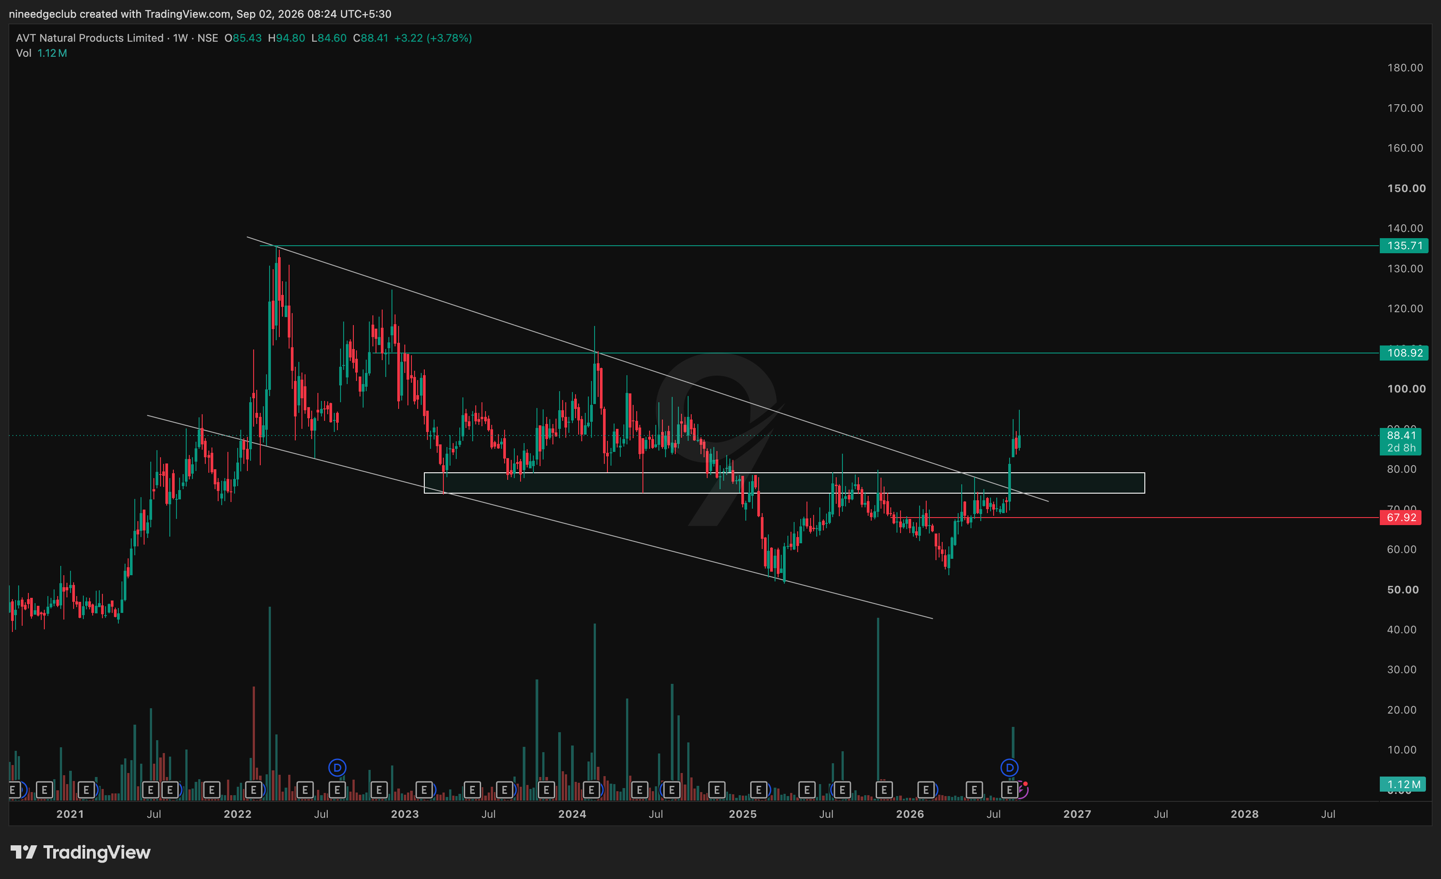Click the green 108.92 price label
This screenshot has width=1441, height=879.
1404,353
